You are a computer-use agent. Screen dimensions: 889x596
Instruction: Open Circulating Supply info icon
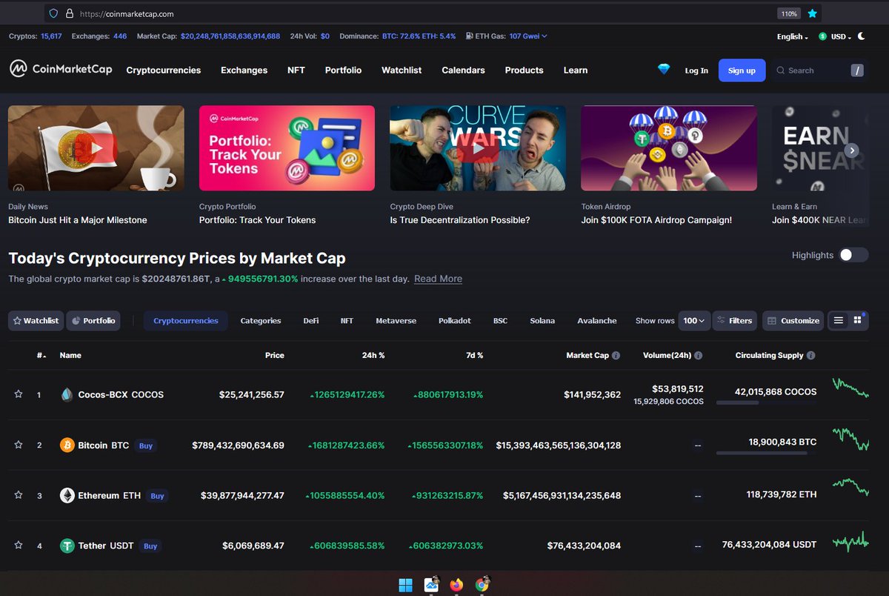pyautogui.click(x=811, y=355)
